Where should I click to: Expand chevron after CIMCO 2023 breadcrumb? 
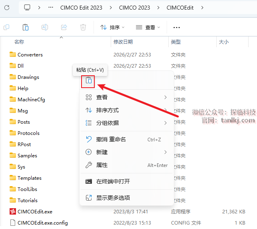(x=158, y=8)
